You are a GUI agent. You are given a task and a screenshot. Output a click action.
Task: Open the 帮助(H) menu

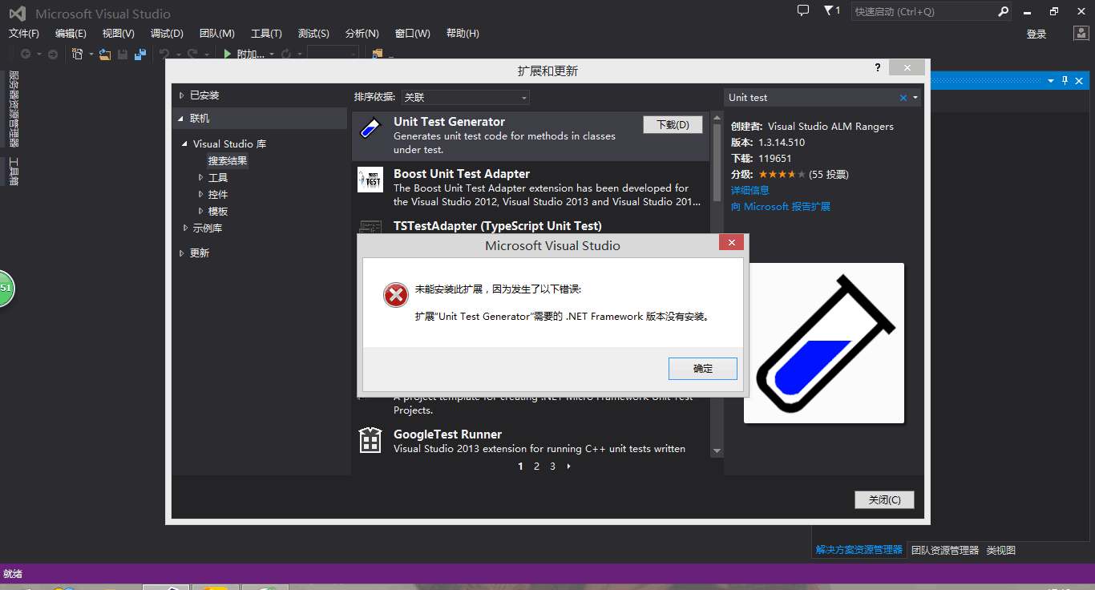pos(463,33)
